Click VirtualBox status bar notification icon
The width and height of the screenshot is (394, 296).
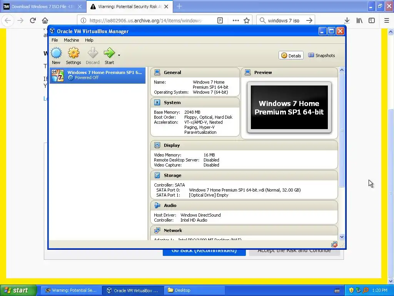click(334, 244)
